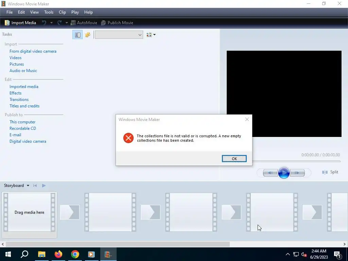Viewport: 348px width, 261px height.
Task: Open the View menu
Action: tap(34, 12)
